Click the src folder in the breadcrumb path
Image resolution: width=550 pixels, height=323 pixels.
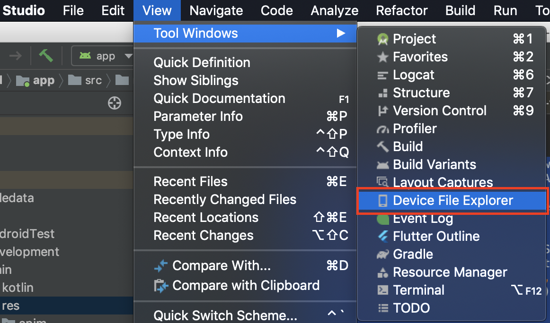[87, 81]
